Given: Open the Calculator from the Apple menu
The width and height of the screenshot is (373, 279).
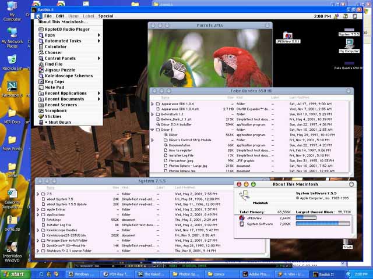Looking at the screenshot, I should [x=56, y=46].
